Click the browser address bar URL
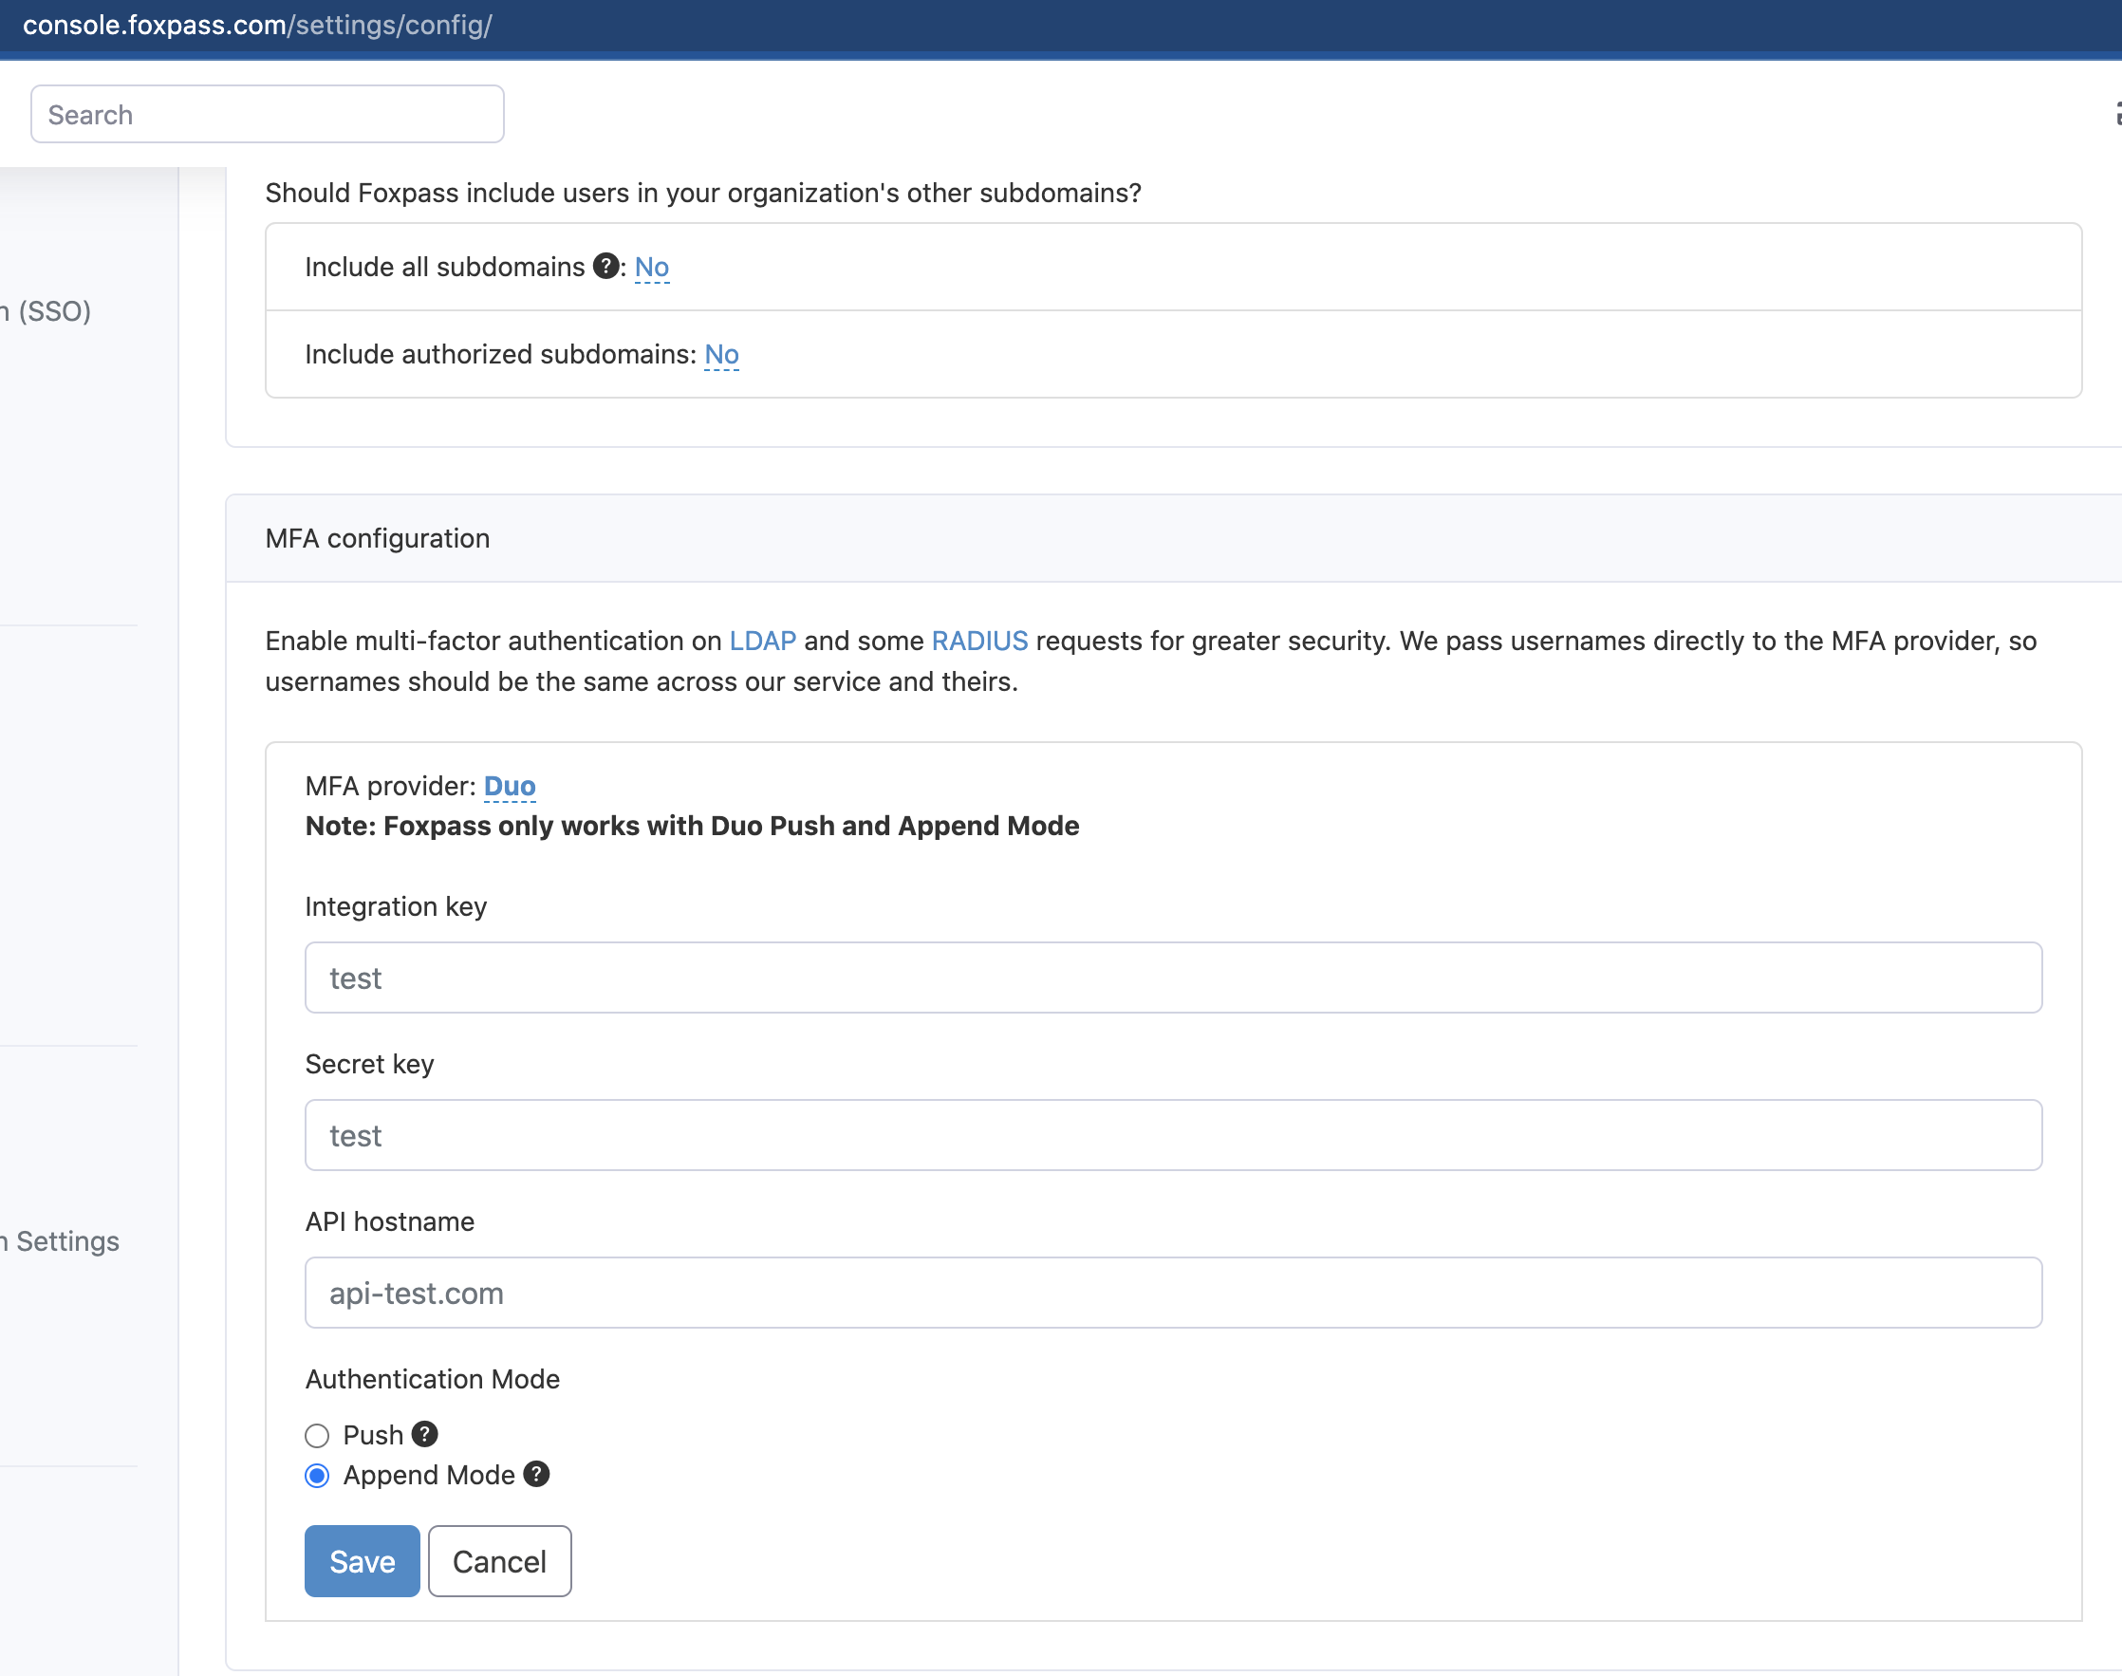This screenshot has height=1676, width=2122. tap(257, 25)
